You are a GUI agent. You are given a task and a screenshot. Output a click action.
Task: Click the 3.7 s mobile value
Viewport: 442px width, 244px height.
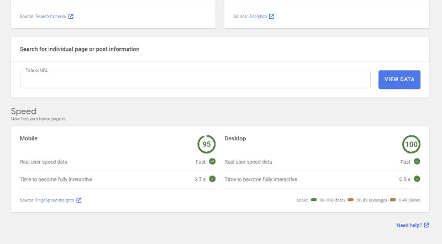(x=200, y=179)
